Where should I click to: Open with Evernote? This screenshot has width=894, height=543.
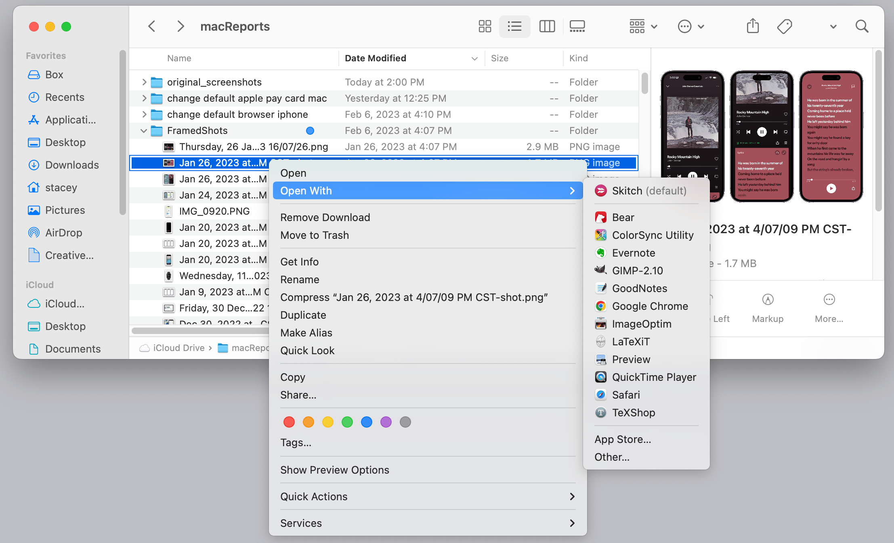pyautogui.click(x=646, y=253)
